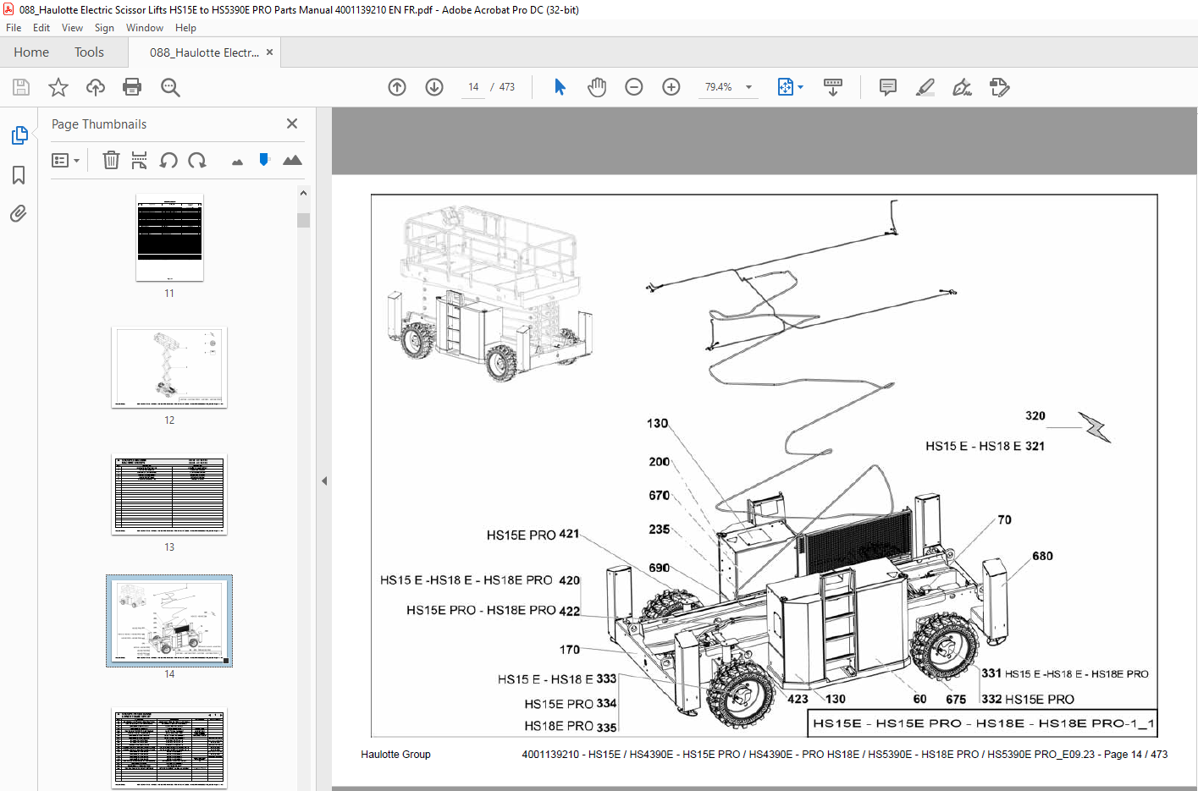Viewport: 1198px width, 791px height.
Task: Open the Window menu
Action: [145, 28]
